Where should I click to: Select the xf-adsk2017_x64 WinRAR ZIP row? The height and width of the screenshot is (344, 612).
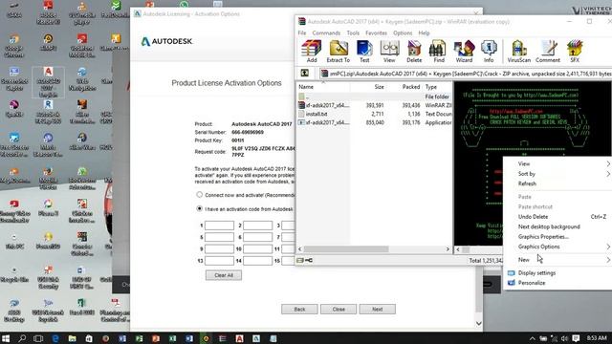(375, 105)
